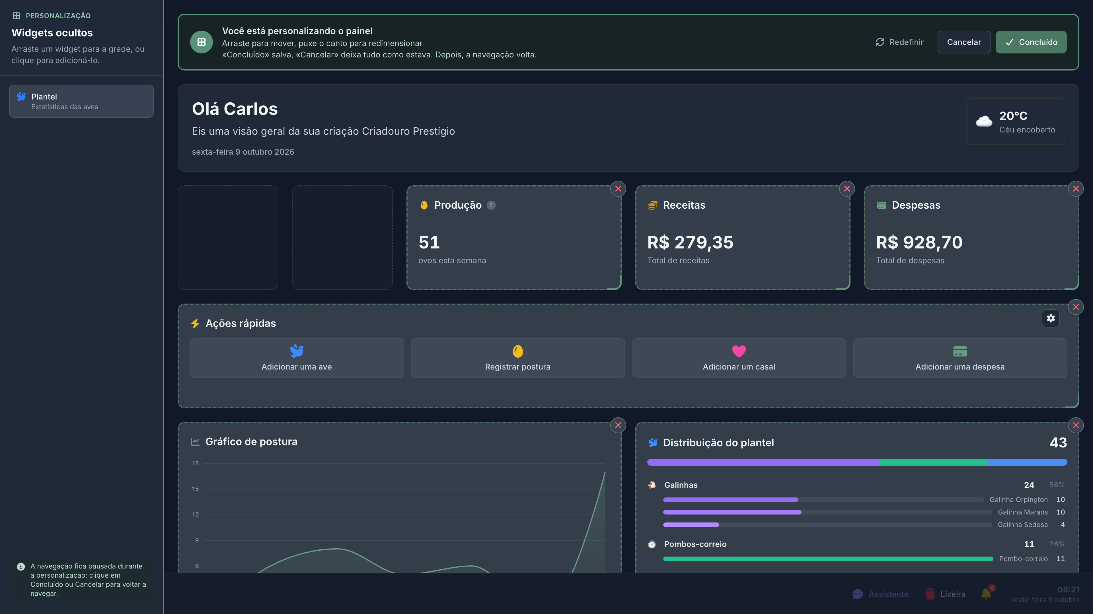Click the "R$ 928,70" value

(919, 242)
